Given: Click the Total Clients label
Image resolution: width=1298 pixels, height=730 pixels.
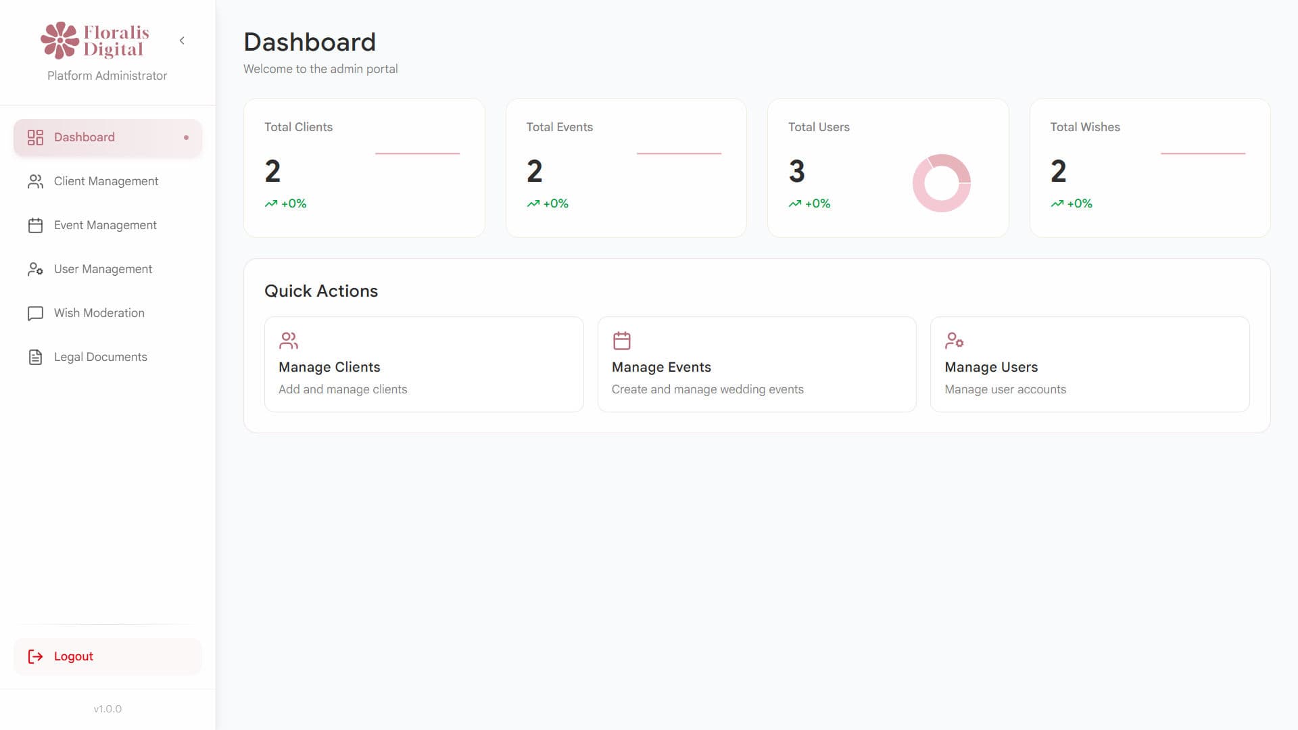Looking at the screenshot, I should tap(298, 127).
